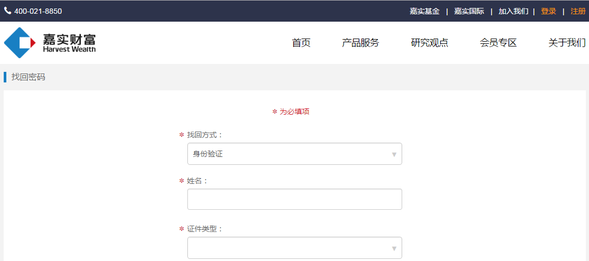Click the phone icon beside 400-021-8850

tap(7, 11)
